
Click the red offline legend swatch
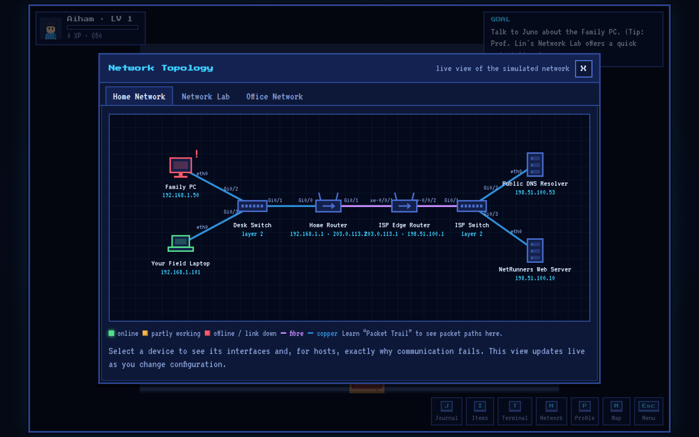pos(208,333)
